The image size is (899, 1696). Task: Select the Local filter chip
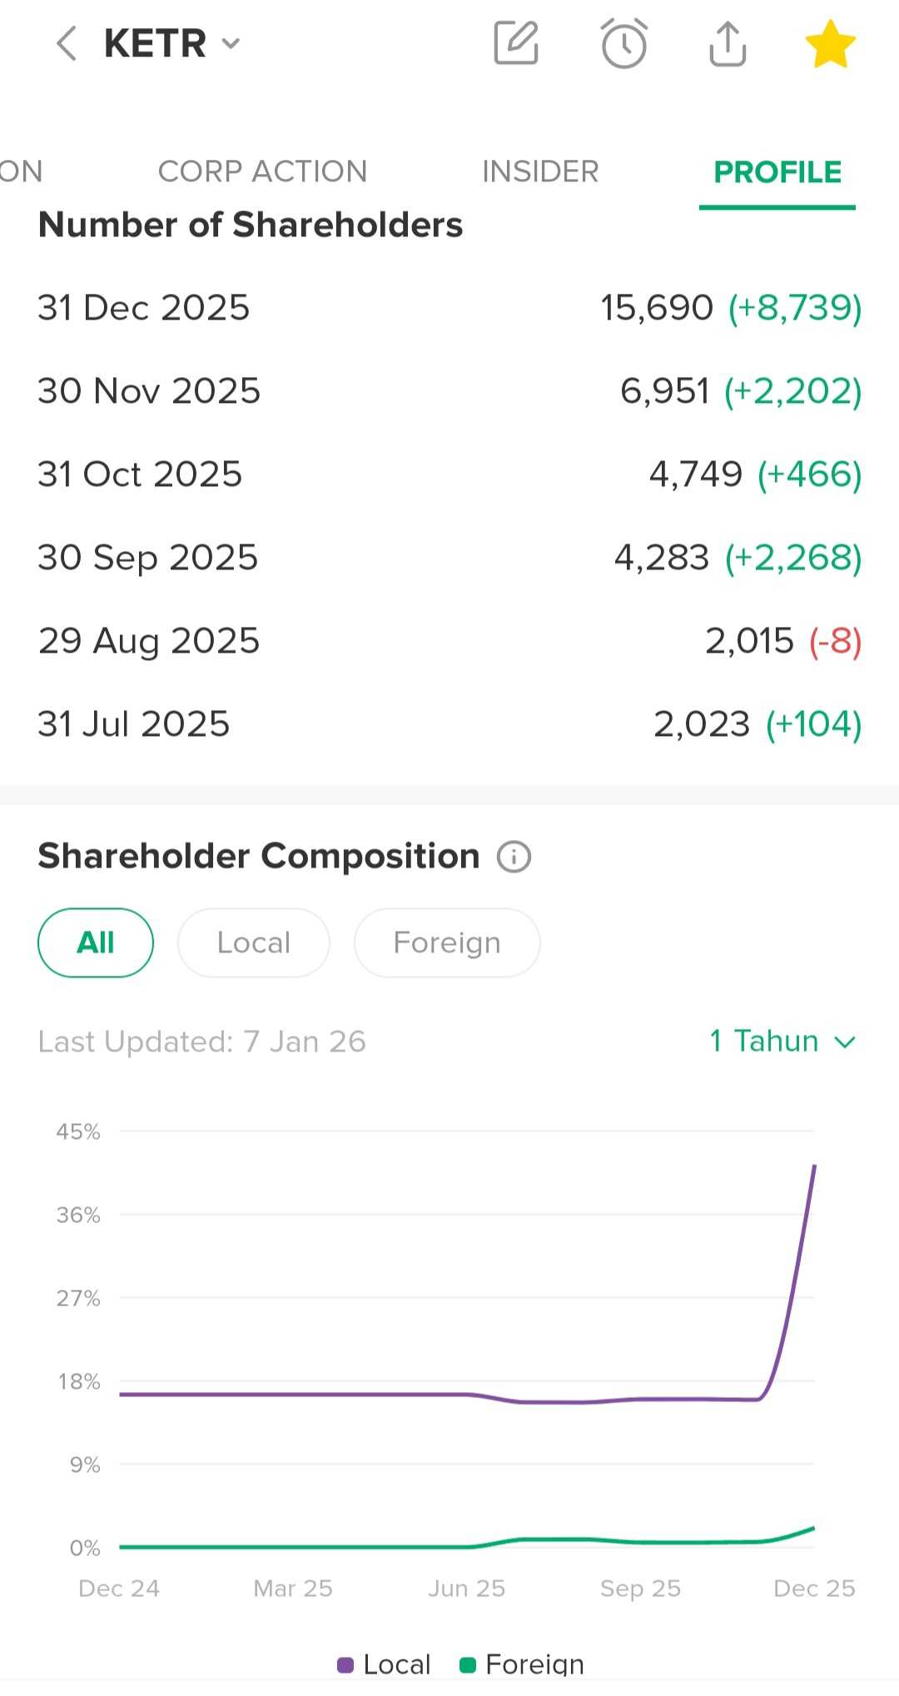coord(253,942)
